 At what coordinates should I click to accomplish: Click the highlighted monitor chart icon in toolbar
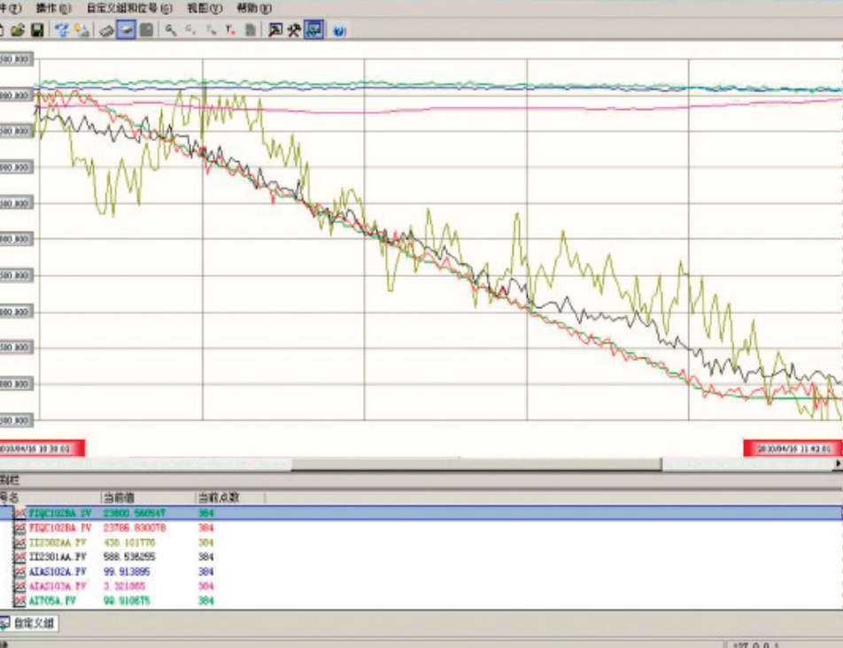click(x=313, y=30)
